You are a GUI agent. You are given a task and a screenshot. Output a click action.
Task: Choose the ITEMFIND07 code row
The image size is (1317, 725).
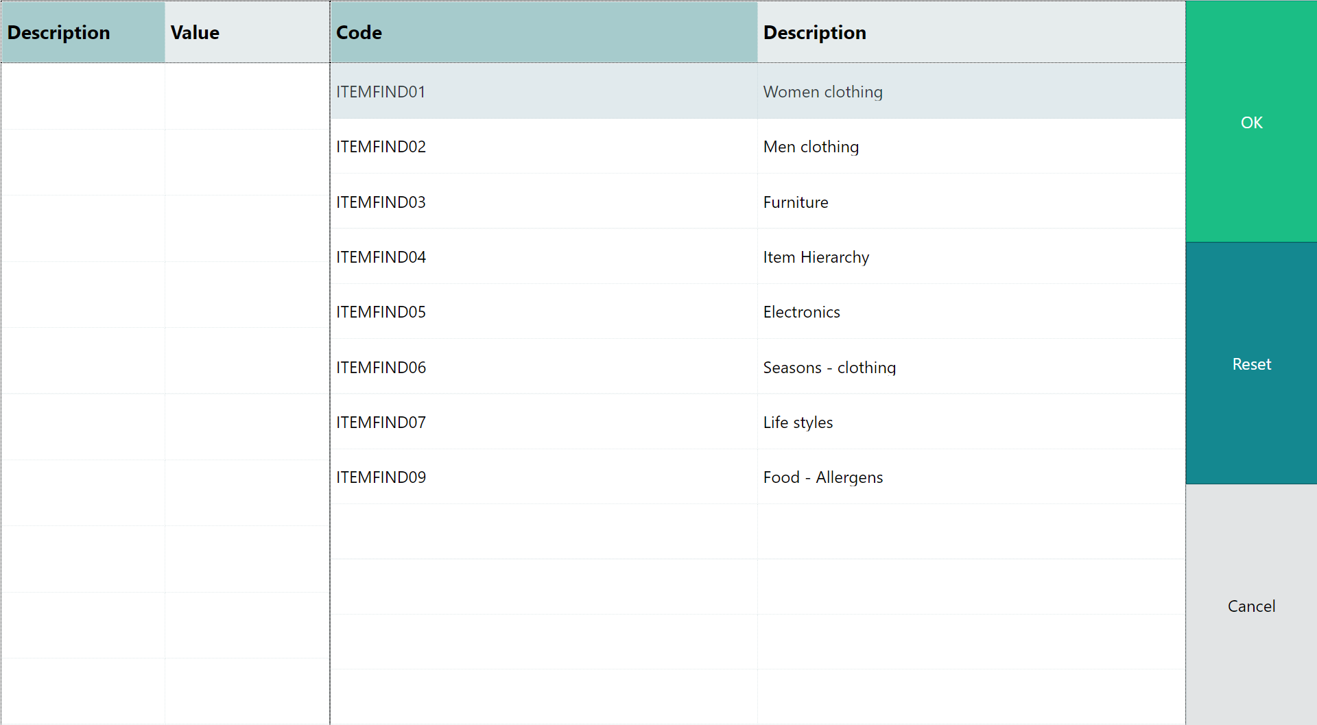coord(381,423)
